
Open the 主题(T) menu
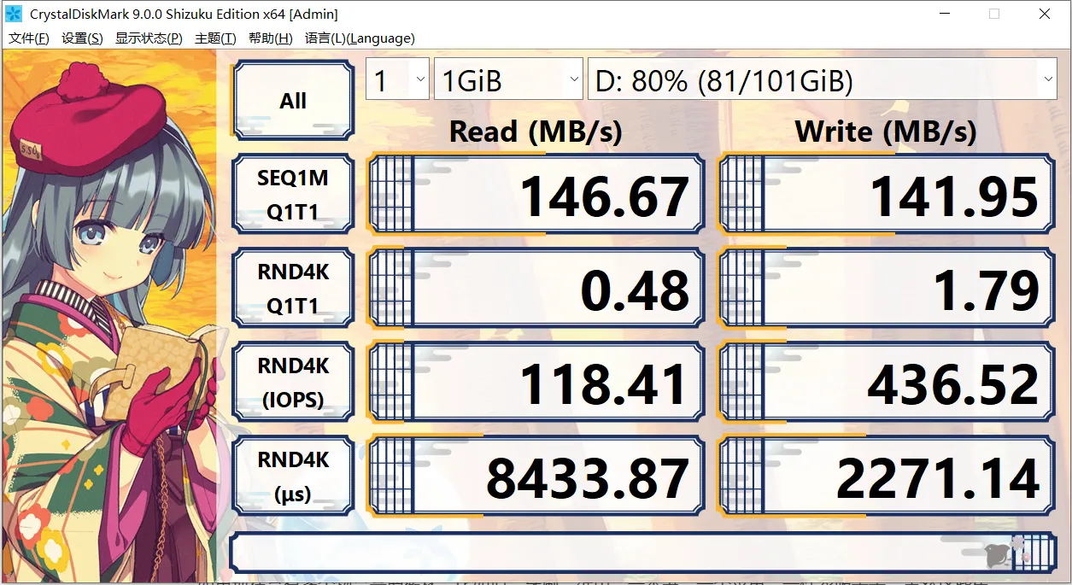216,38
